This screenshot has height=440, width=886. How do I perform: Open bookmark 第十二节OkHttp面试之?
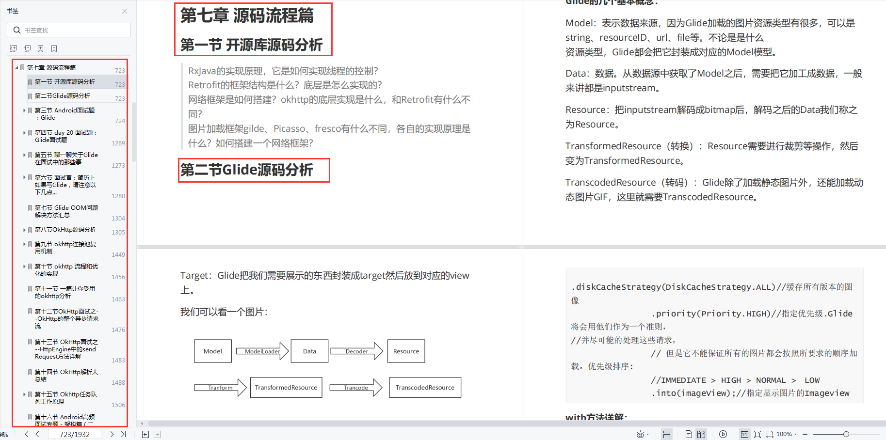click(67, 318)
